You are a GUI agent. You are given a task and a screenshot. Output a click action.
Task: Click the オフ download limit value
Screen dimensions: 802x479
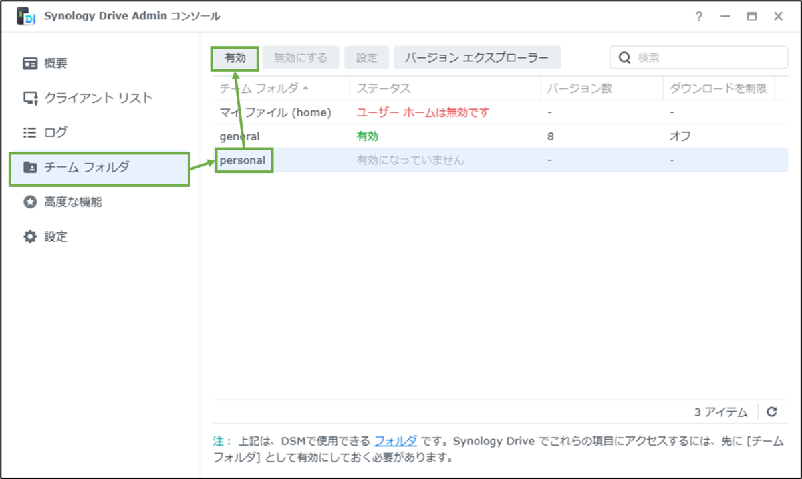[x=680, y=136]
